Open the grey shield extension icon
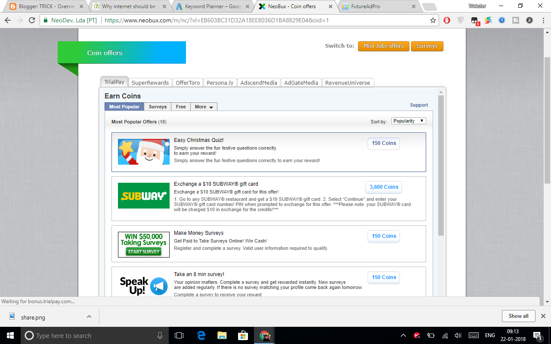This screenshot has height=344, width=551. pos(461,20)
